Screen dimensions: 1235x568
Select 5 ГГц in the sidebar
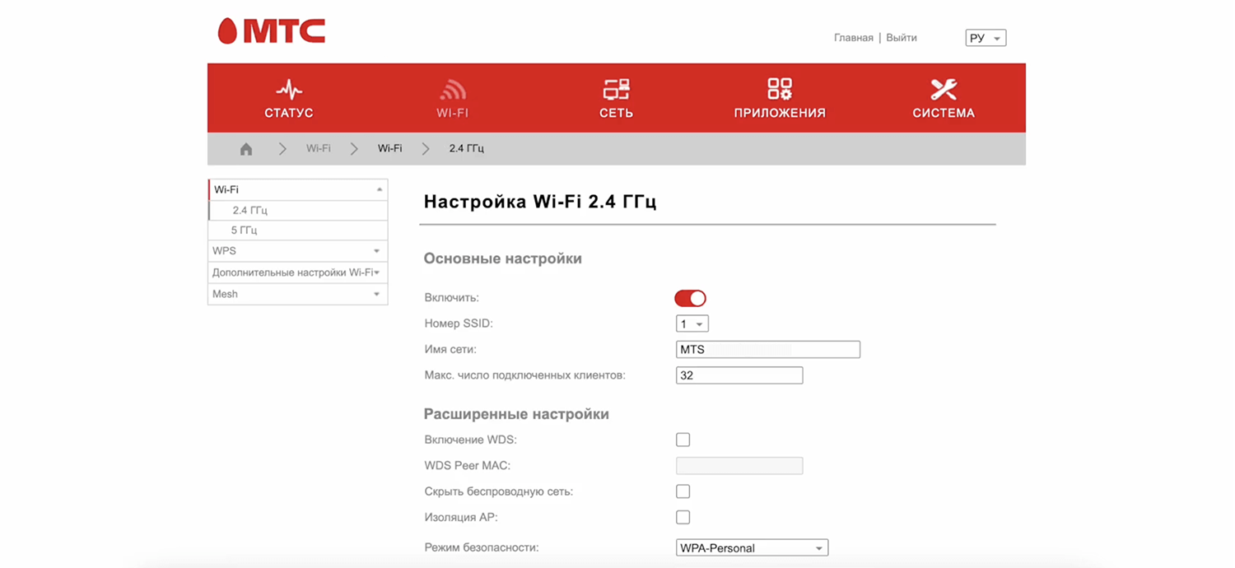coord(245,230)
